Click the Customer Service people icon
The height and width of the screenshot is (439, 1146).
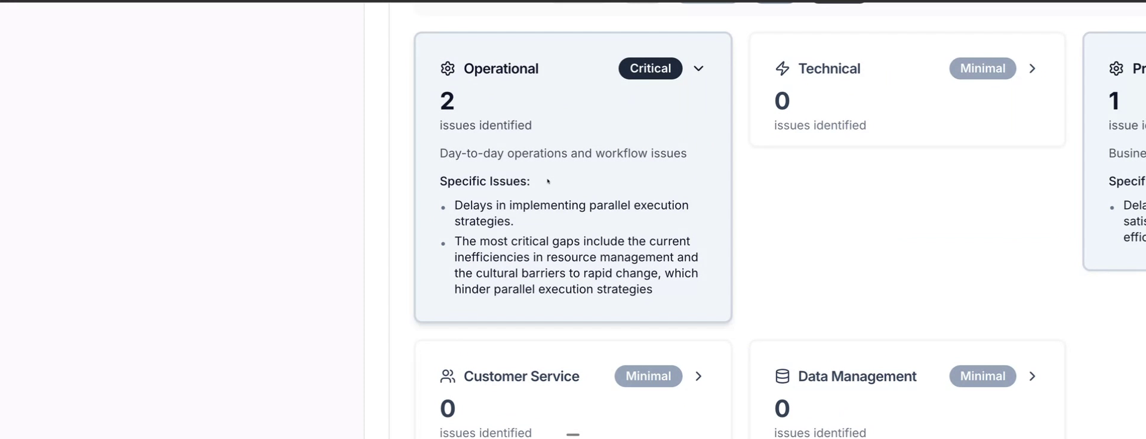click(x=448, y=376)
